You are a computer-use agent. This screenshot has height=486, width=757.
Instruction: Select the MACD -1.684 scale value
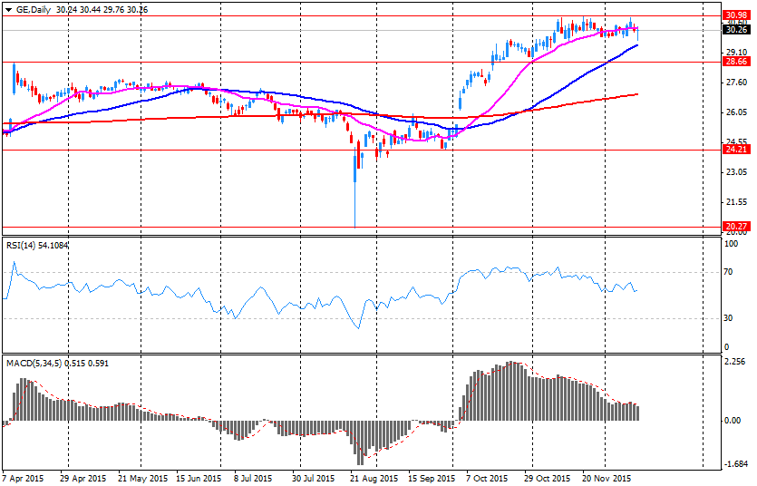[x=736, y=464]
